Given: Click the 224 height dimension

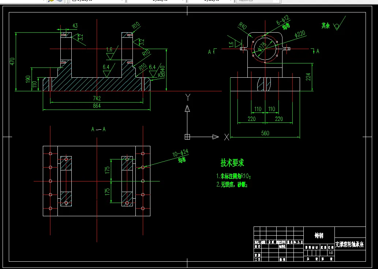Looking at the screenshot, I should click(x=308, y=77).
